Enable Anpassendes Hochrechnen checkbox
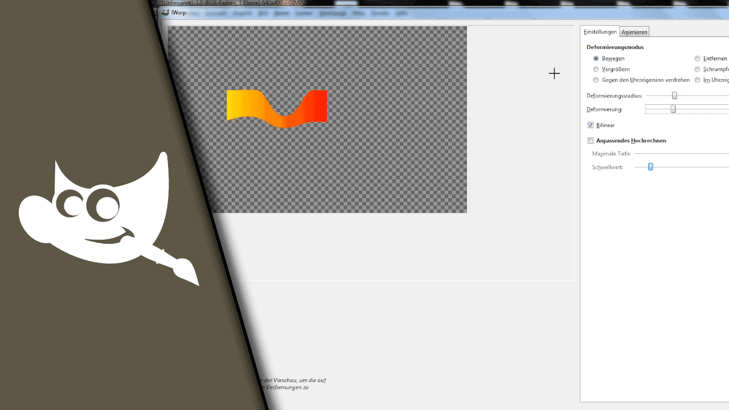 (591, 141)
